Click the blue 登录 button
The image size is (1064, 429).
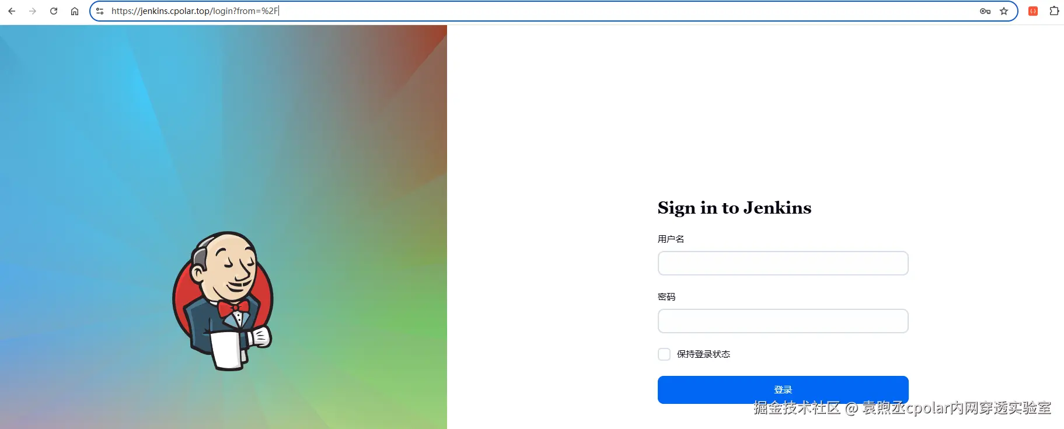coord(783,389)
